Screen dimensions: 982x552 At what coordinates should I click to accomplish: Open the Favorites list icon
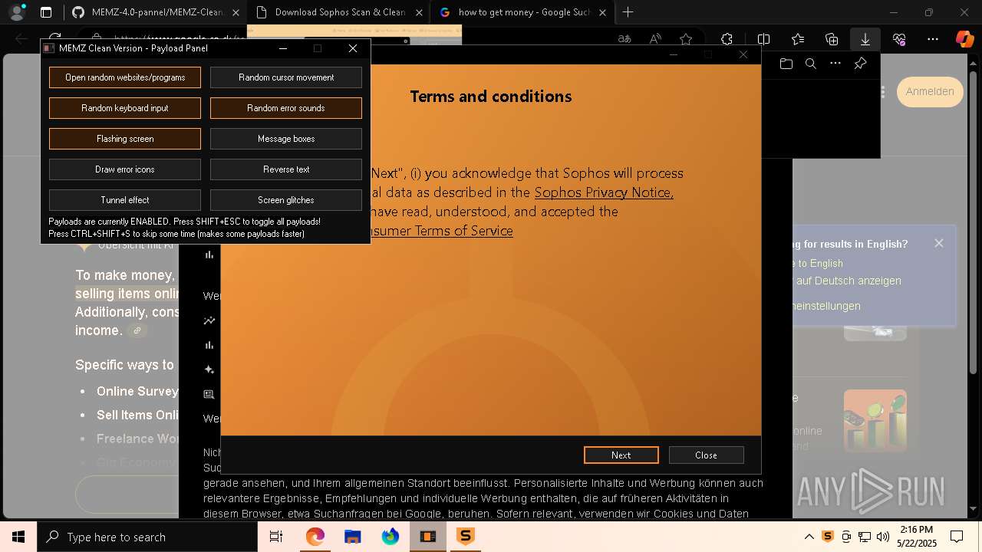click(x=798, y=39)
